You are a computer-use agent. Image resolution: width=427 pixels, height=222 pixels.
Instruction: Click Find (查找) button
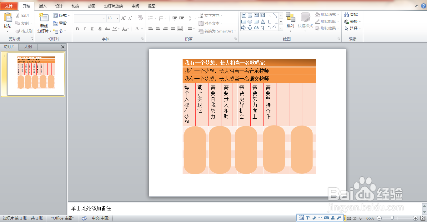click(x=351, y=15)
